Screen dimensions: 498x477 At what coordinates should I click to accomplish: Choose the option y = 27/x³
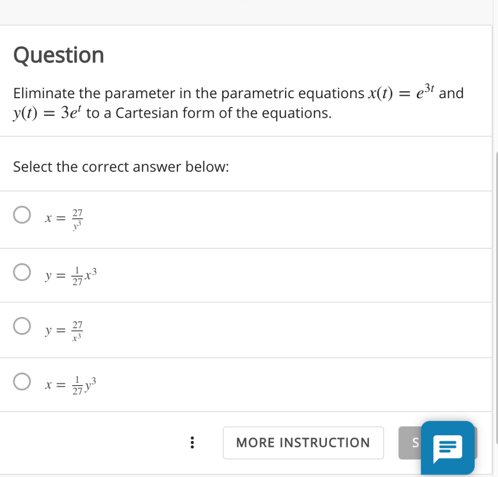(x=22, y=326)
